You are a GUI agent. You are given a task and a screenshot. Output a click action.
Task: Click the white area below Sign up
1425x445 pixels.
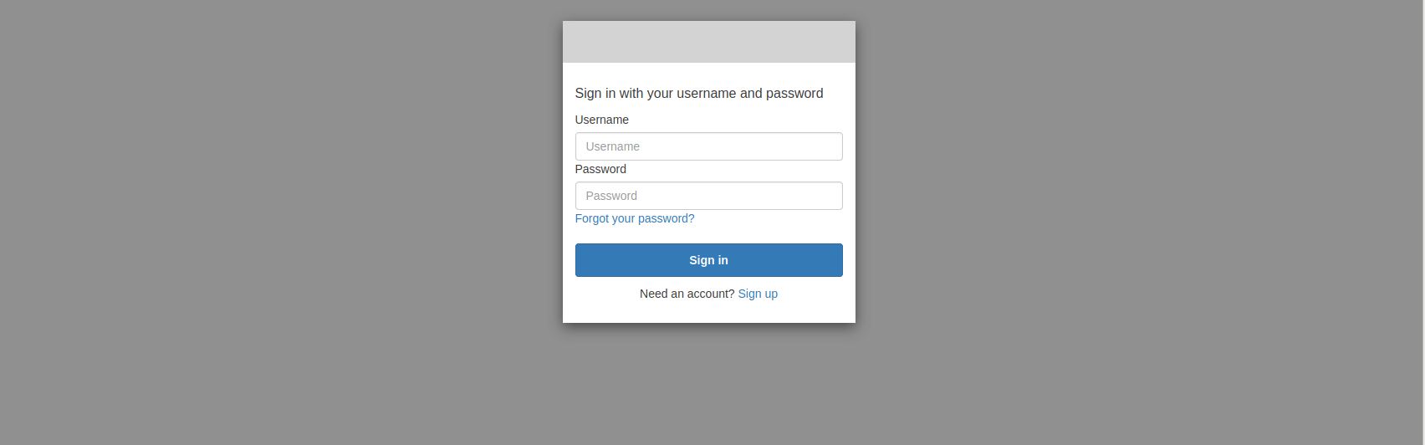pos(708,313)
